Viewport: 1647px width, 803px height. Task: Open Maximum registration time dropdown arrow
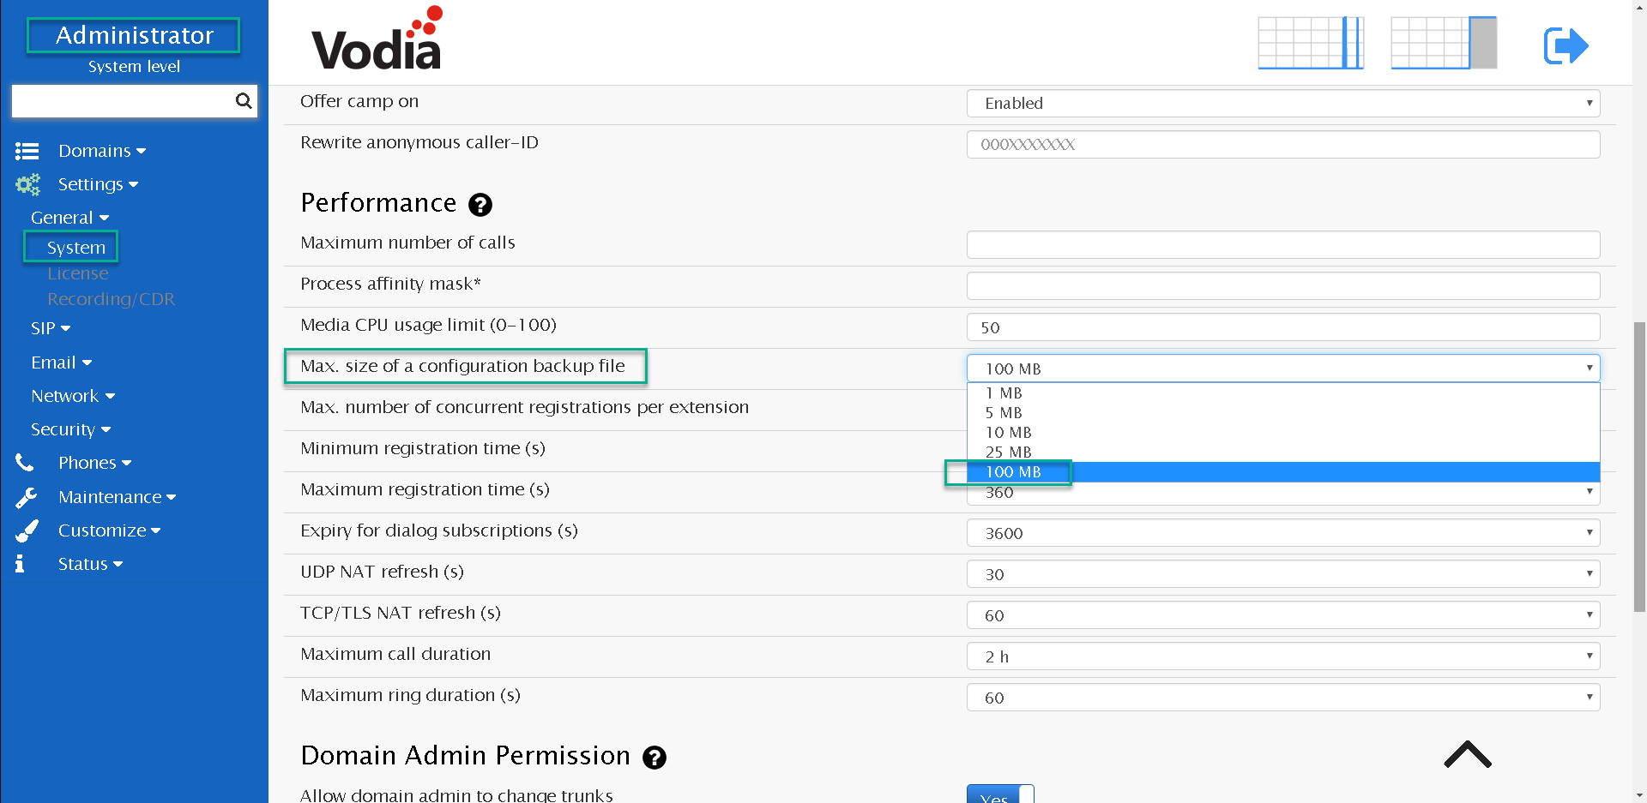pyautogui.click(x=1590, y=492)
